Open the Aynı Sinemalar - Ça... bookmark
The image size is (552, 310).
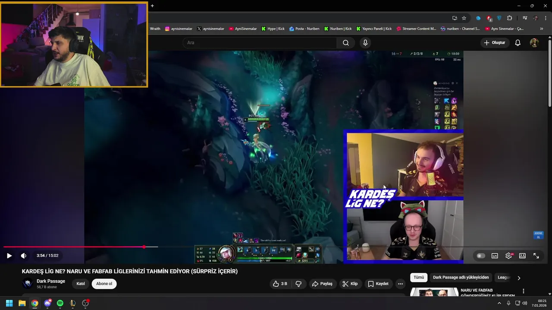[504, 29]
